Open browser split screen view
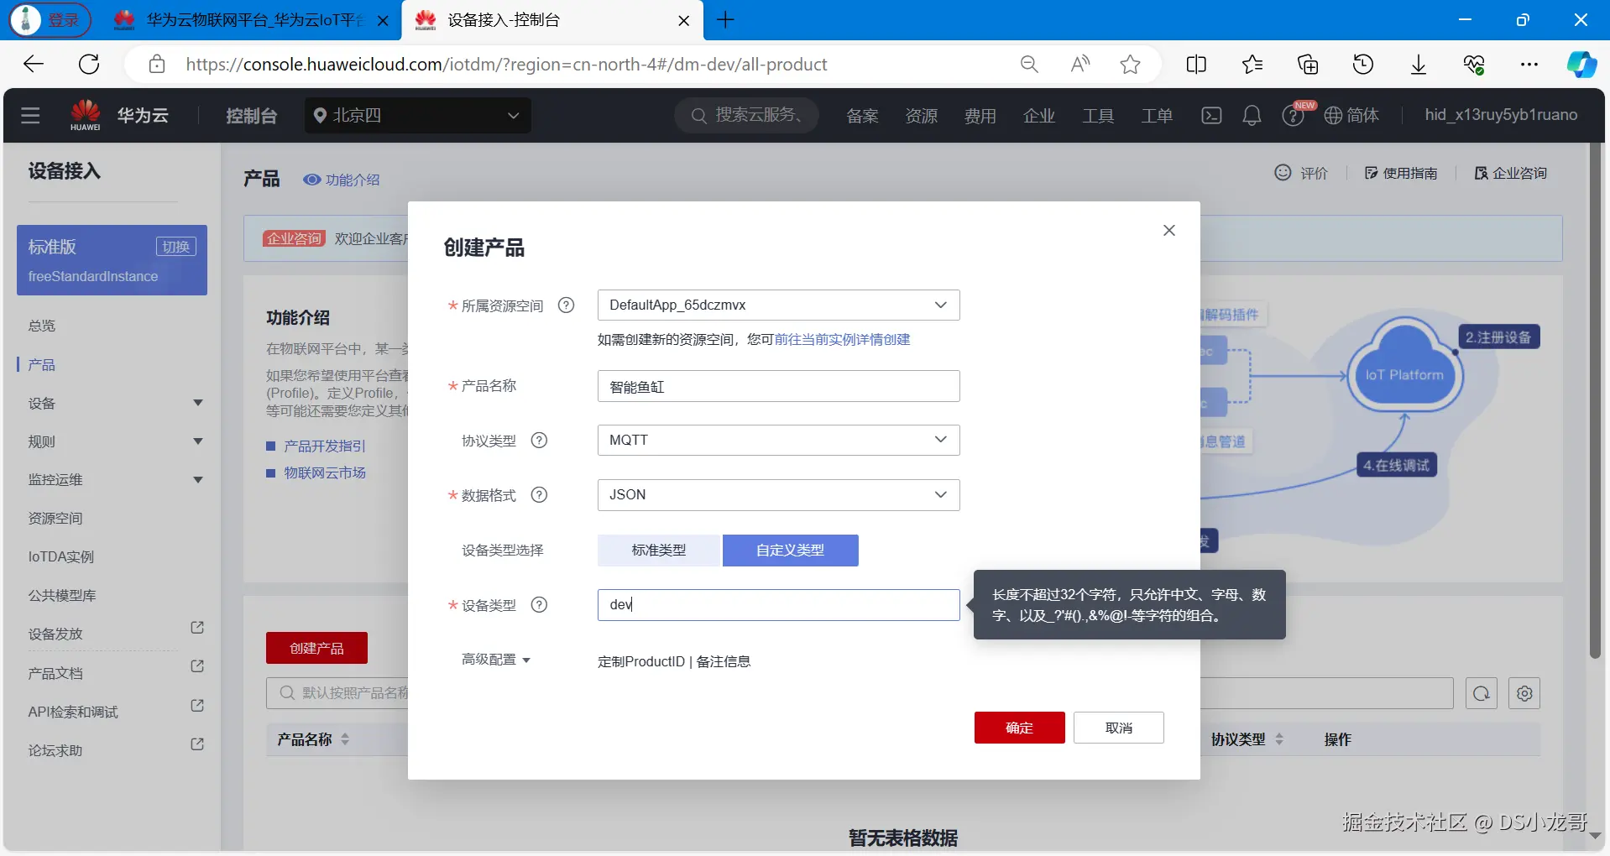1610x856 pixels. coord(1196,64)
